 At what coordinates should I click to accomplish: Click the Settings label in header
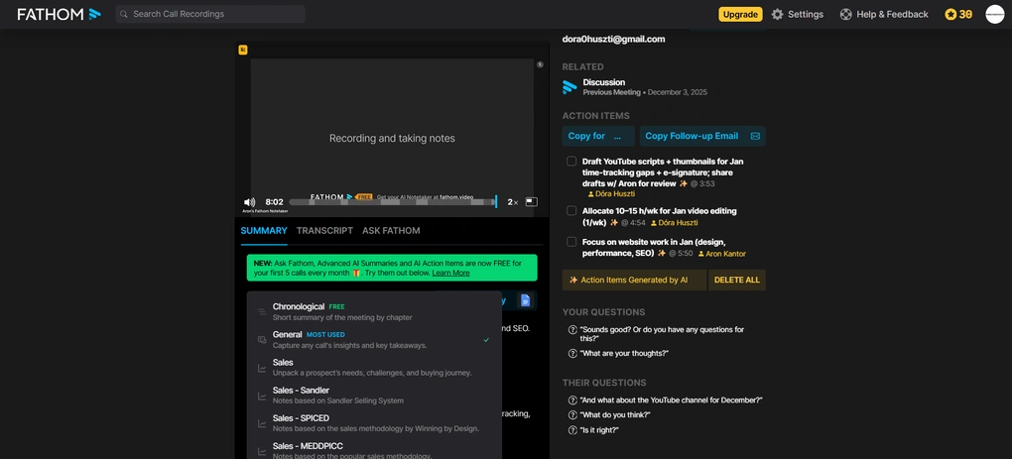point(806,14)
